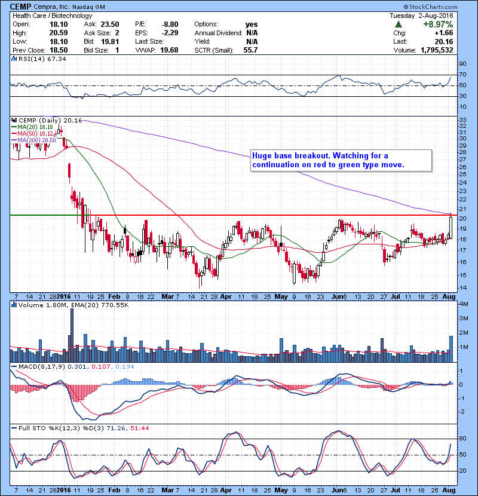Click Health Care / Biotechnology sector label
The width and height of the screenshot is (478, 496).
pos(52,16)
